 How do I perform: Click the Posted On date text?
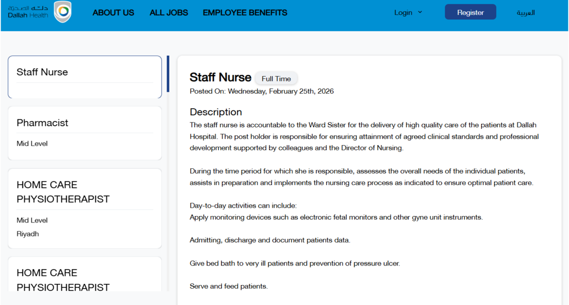tap(261, 91)
